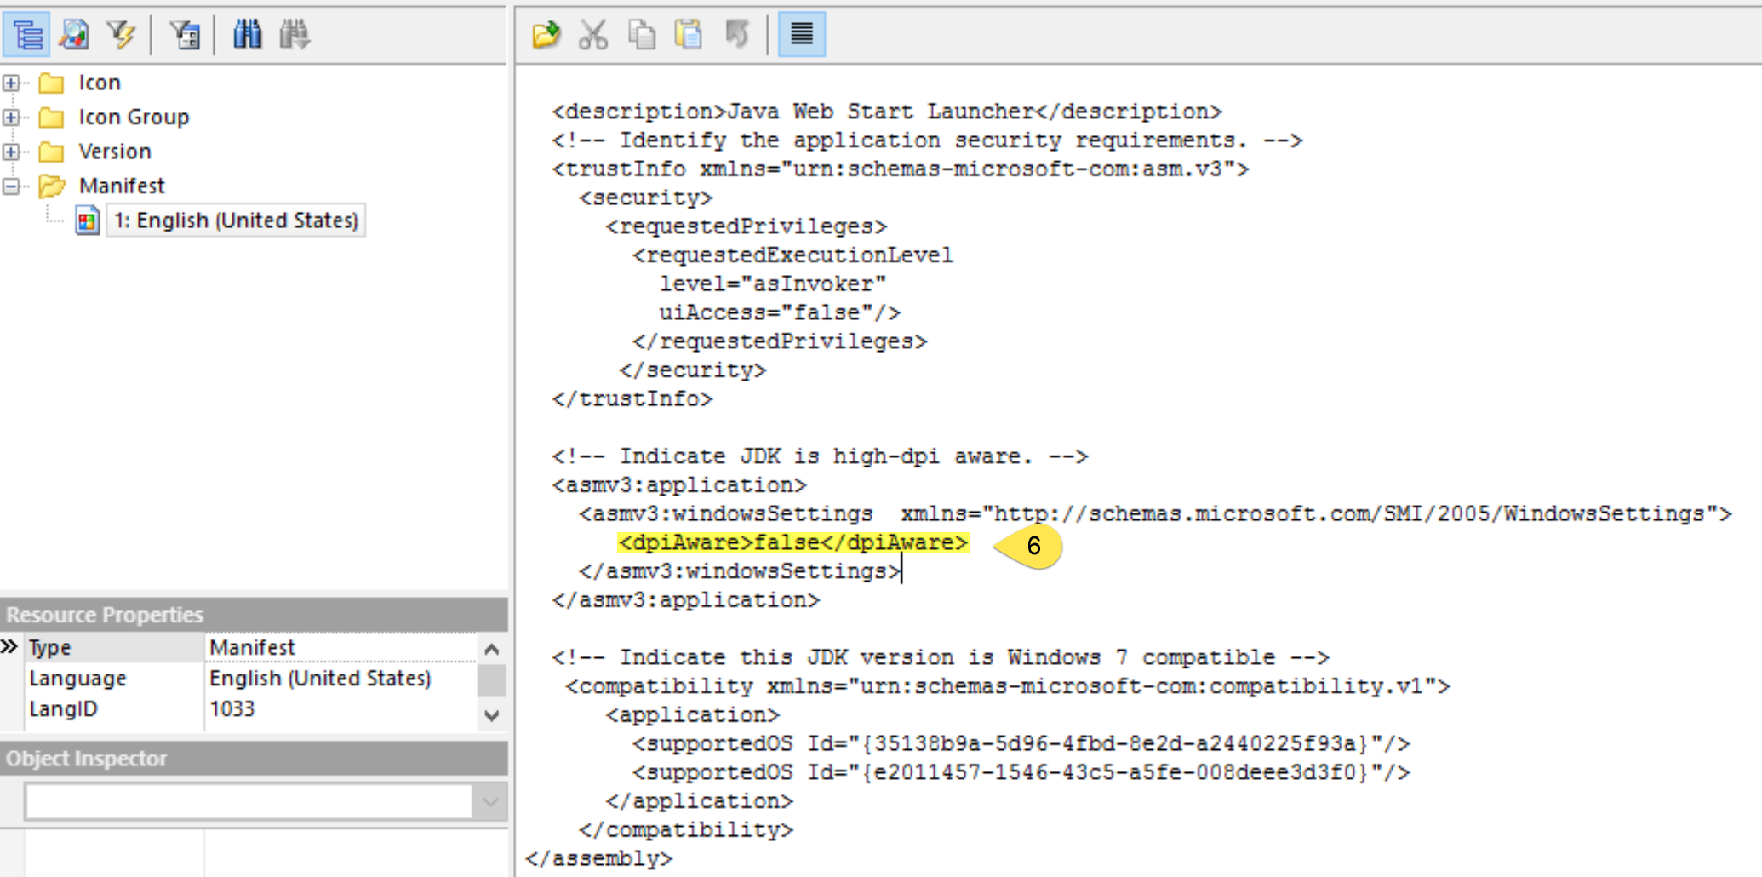
Task: Click the Copy icon in editor toolbar
Action: pyautogui.click(x=641, y=35)
